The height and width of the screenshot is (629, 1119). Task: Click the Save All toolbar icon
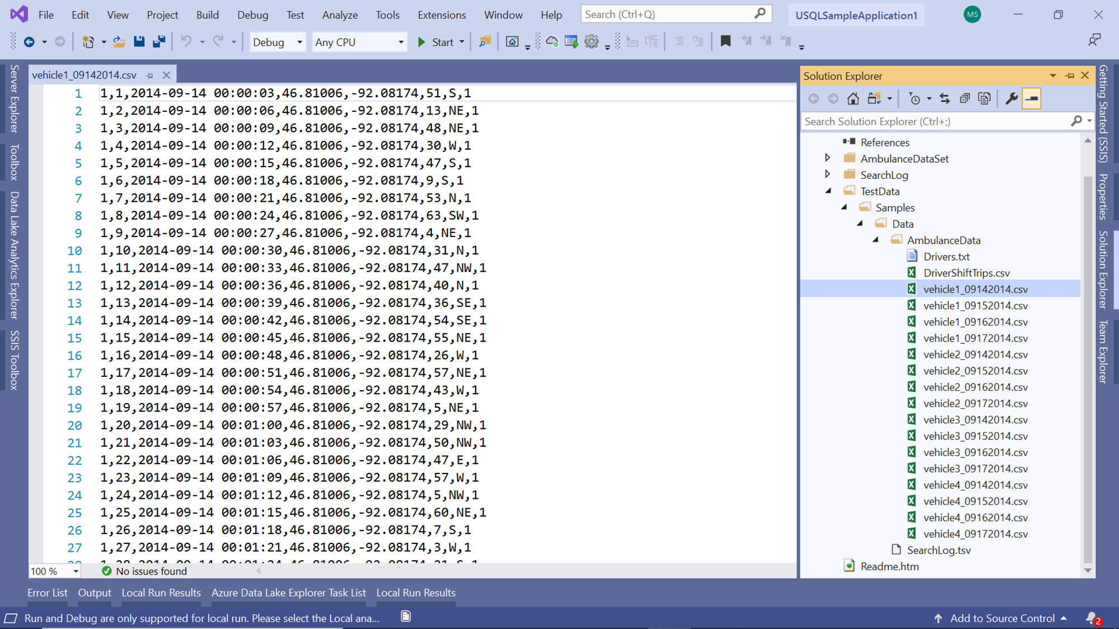(x=159, y=41)
